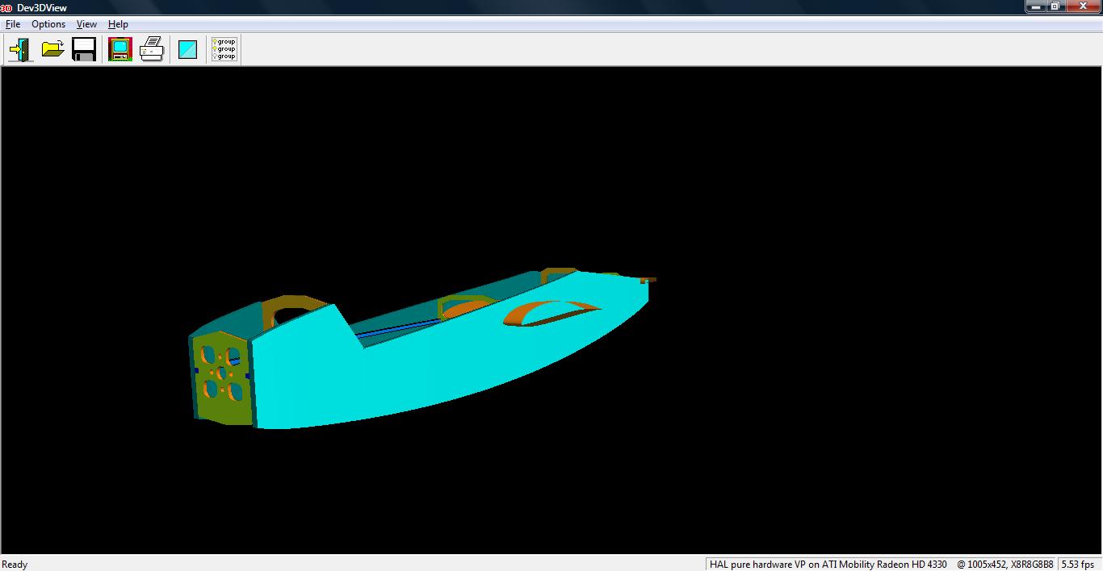This screenshot has height=571, width=1103.
Task: Click the exit door toolbar icon
Action: 20,49
